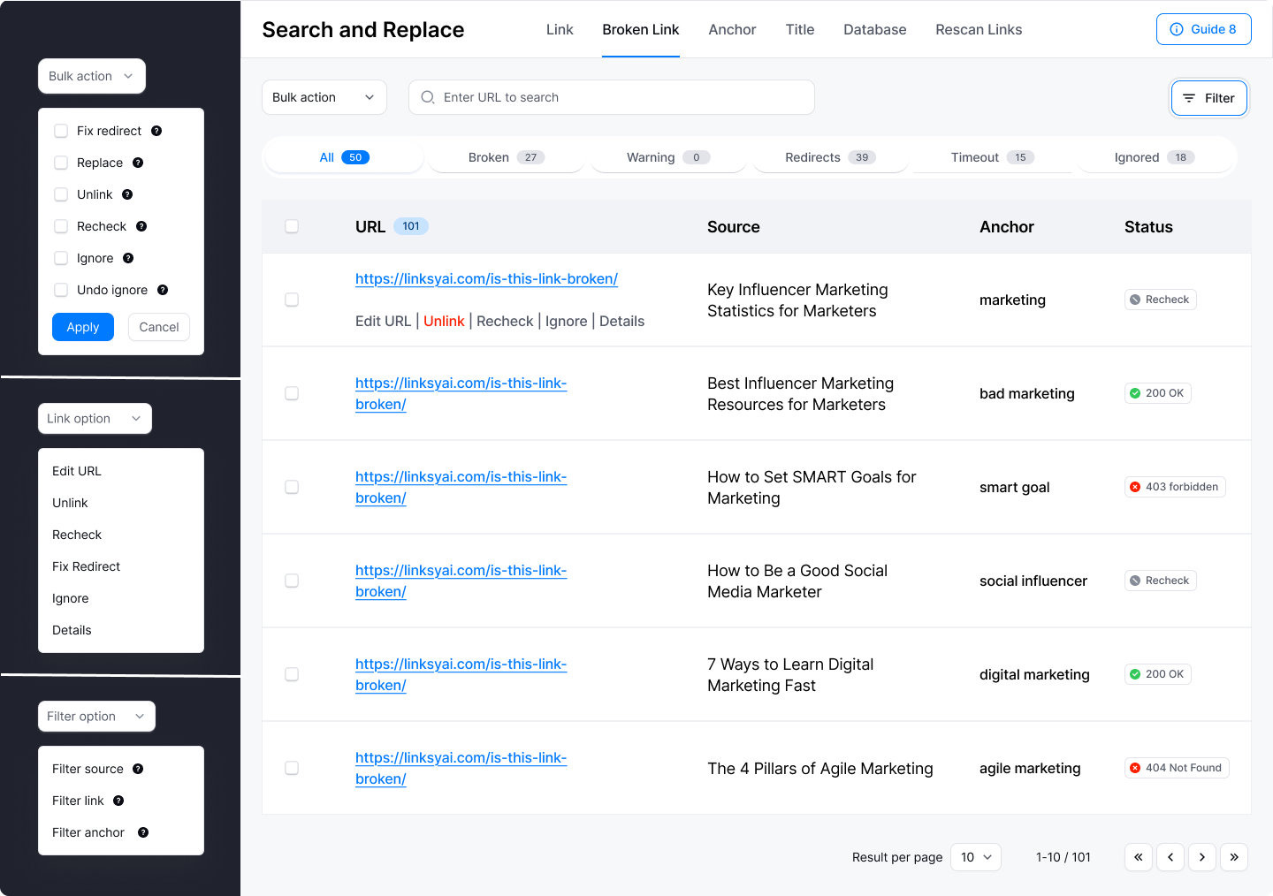Click the help icon next to Fix redirect
1273x896 pixels.
click(x=156, y=131)
